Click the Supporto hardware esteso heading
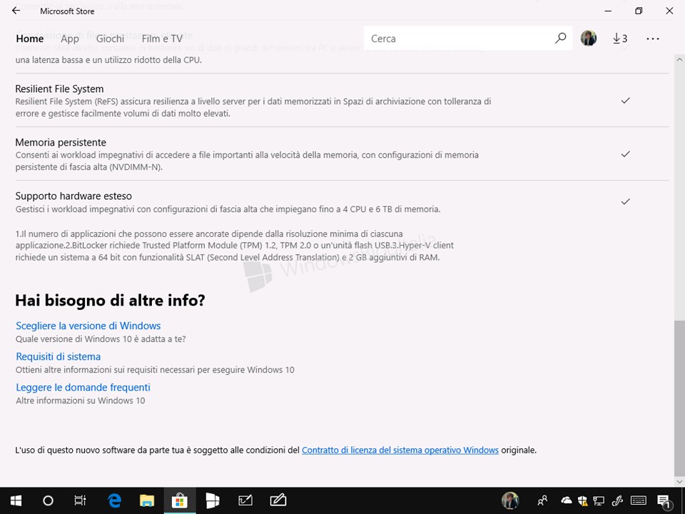Screen dimensions: 685x514 [x=73, y=196]
